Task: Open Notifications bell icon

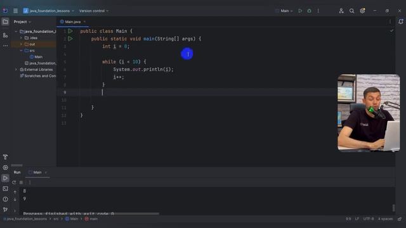Action: click(400, 22)
